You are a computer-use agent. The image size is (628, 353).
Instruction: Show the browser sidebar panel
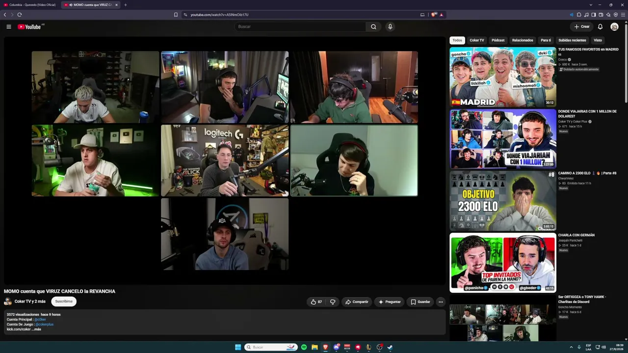tap(594, 15)
